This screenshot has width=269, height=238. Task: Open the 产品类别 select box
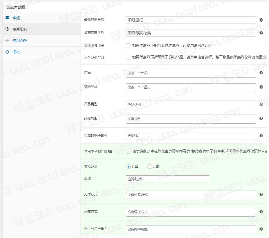point(191,105)
